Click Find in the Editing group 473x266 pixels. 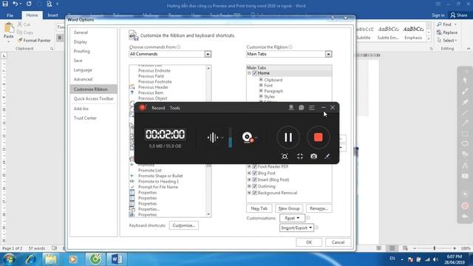click(x=445, y=24)
